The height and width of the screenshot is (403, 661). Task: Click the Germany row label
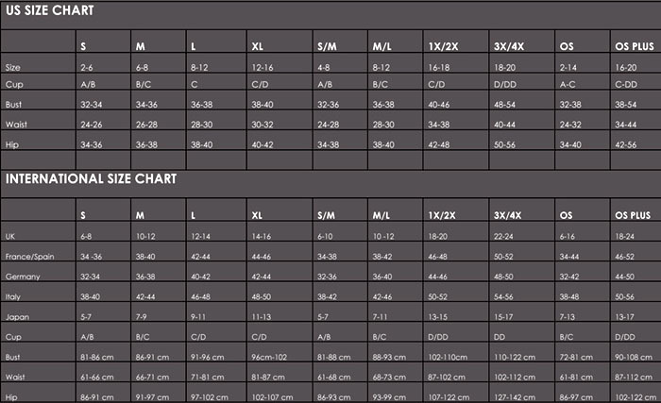point(23,277)
